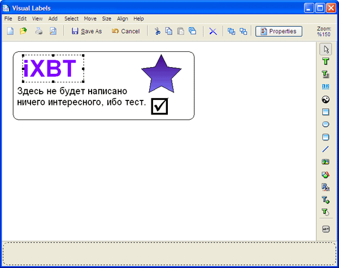Minimize the Visual Labels window
The image size is (339, 268).
(x=308, y=8)
